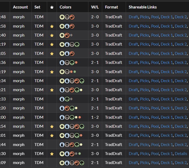This screenshot has height=168, width=189.
Task: Click the green tree mana icon in the :33 row
Action: [67, 99]
